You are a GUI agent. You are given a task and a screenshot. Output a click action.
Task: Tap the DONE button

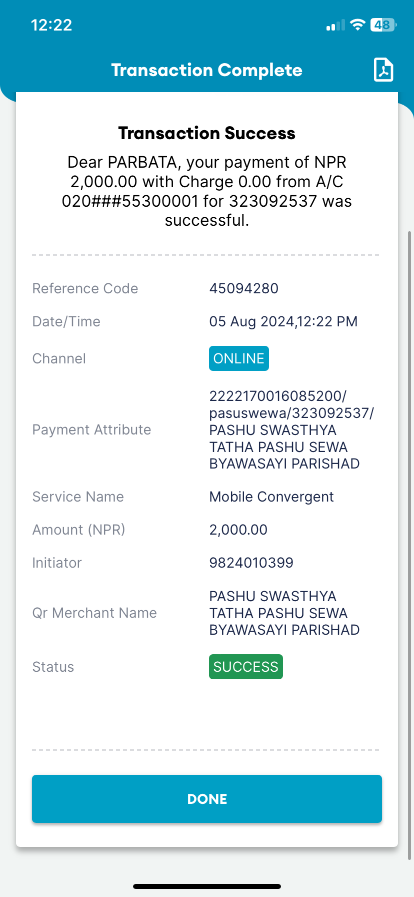(x=207, y=799)
